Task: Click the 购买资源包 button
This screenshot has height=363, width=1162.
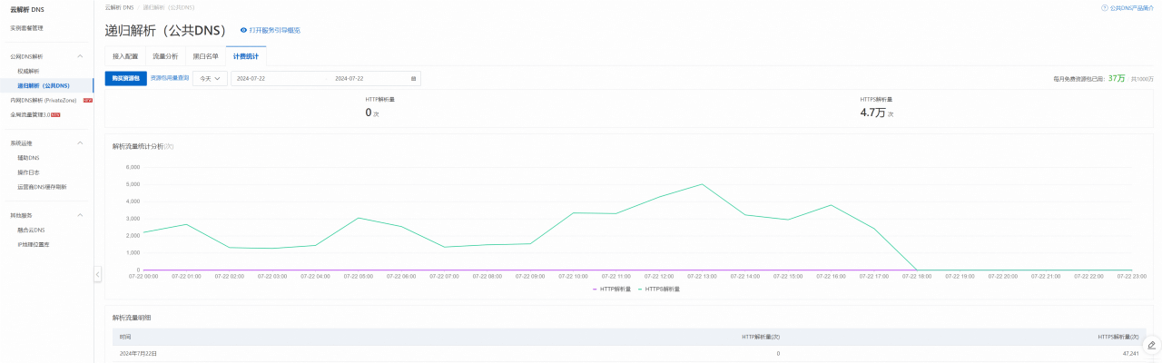Action: click(125, 79)
